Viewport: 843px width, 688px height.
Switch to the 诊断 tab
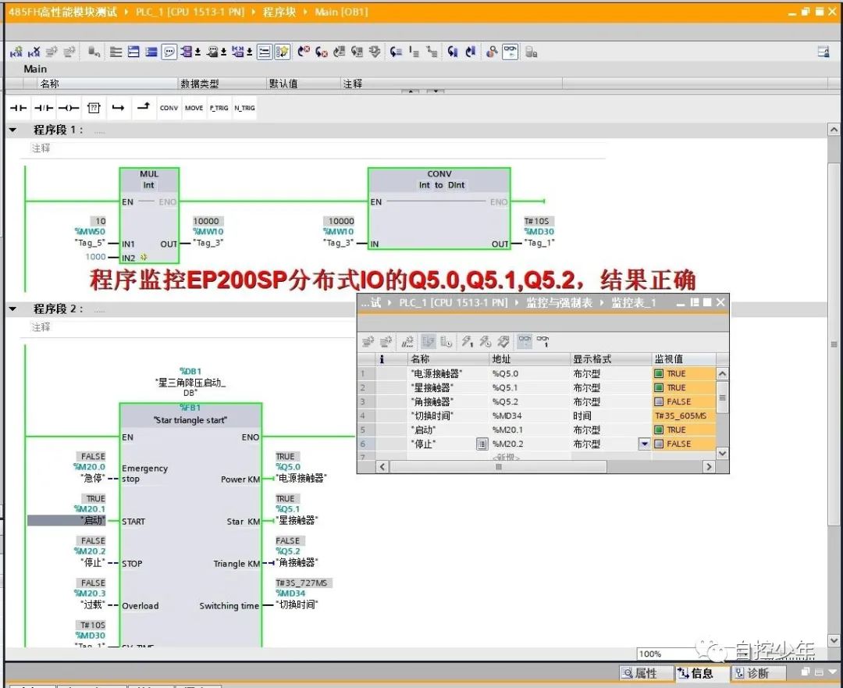coord(756,673)
